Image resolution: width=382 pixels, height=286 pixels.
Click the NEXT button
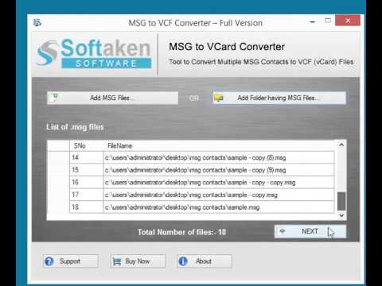point(310,232)
